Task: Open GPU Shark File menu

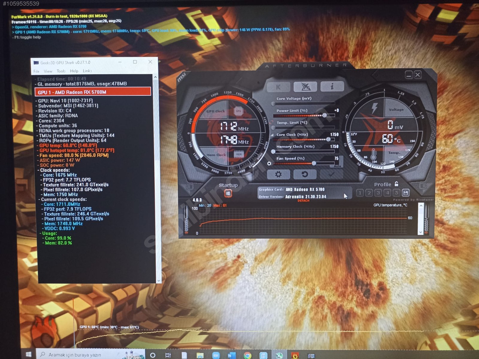Action: [x=37, y=71]
